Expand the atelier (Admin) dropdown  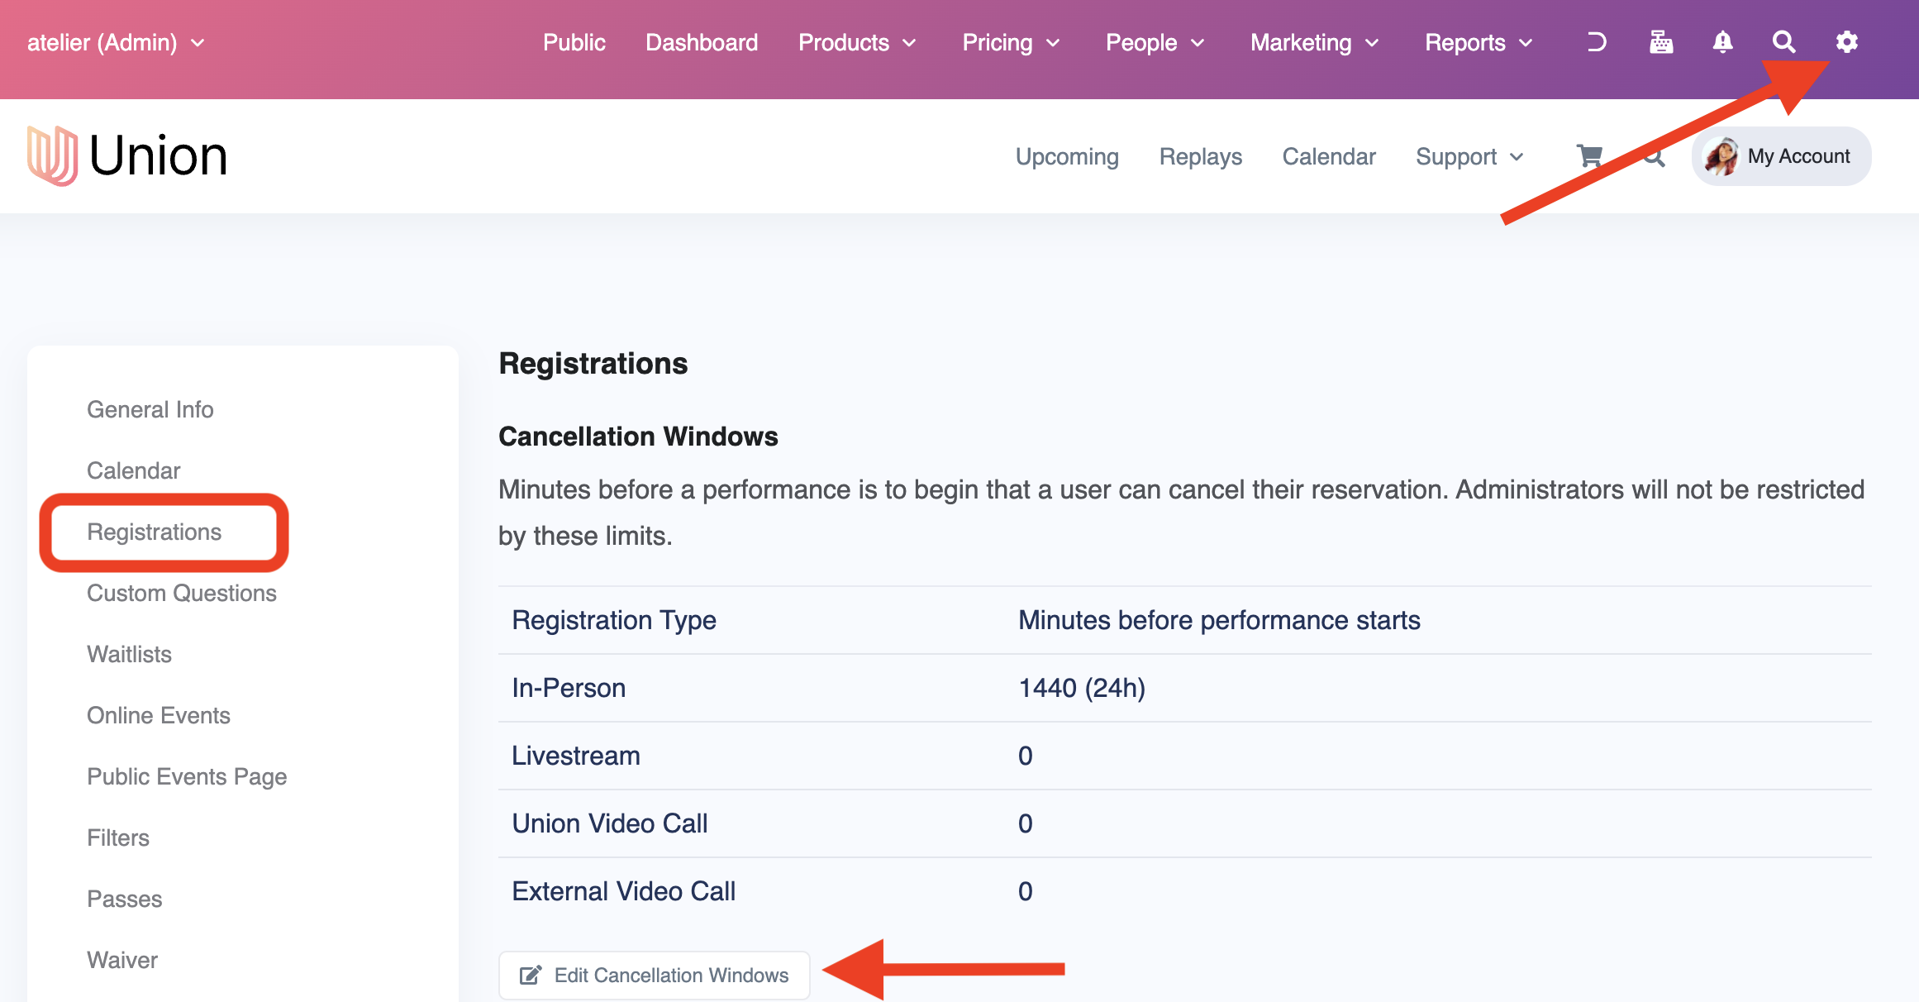point(116,42)
